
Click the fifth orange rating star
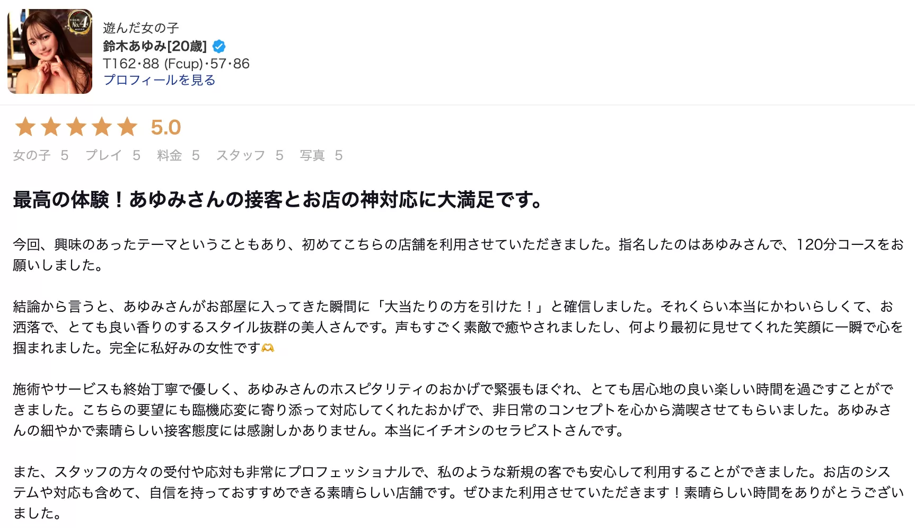coord(127,127)
